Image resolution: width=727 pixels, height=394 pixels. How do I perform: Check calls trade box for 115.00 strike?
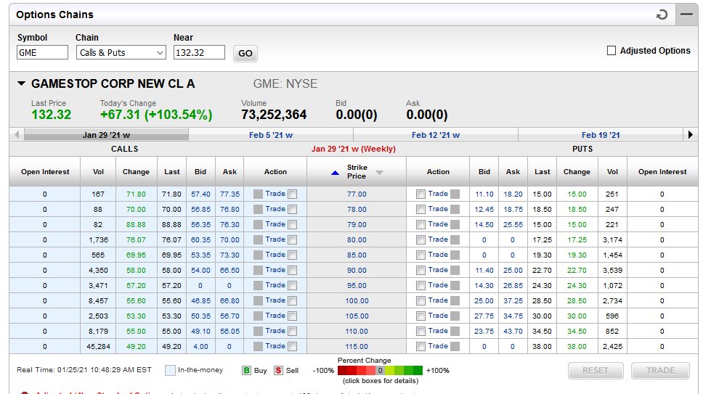(x=293, y=347)
